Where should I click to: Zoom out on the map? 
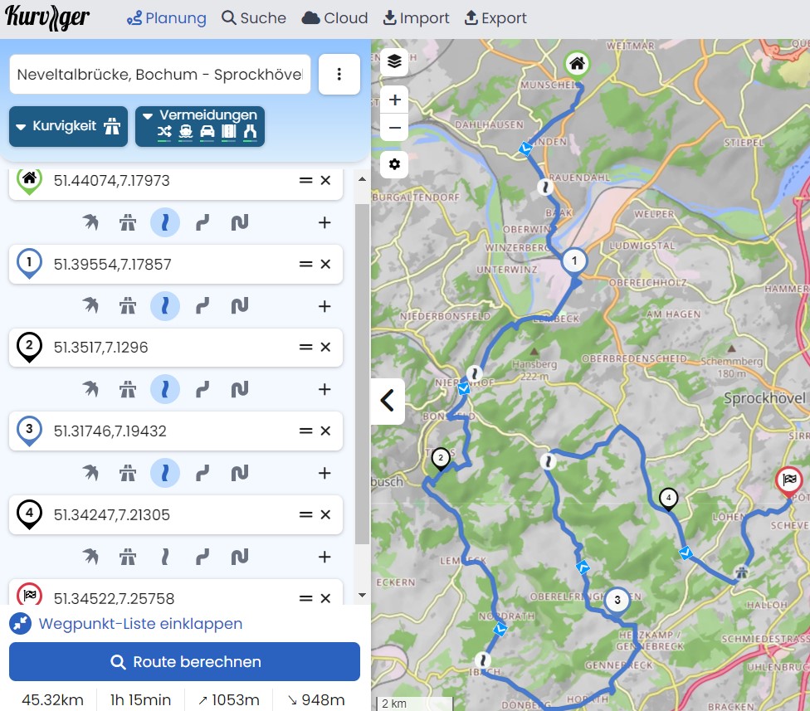394,128
